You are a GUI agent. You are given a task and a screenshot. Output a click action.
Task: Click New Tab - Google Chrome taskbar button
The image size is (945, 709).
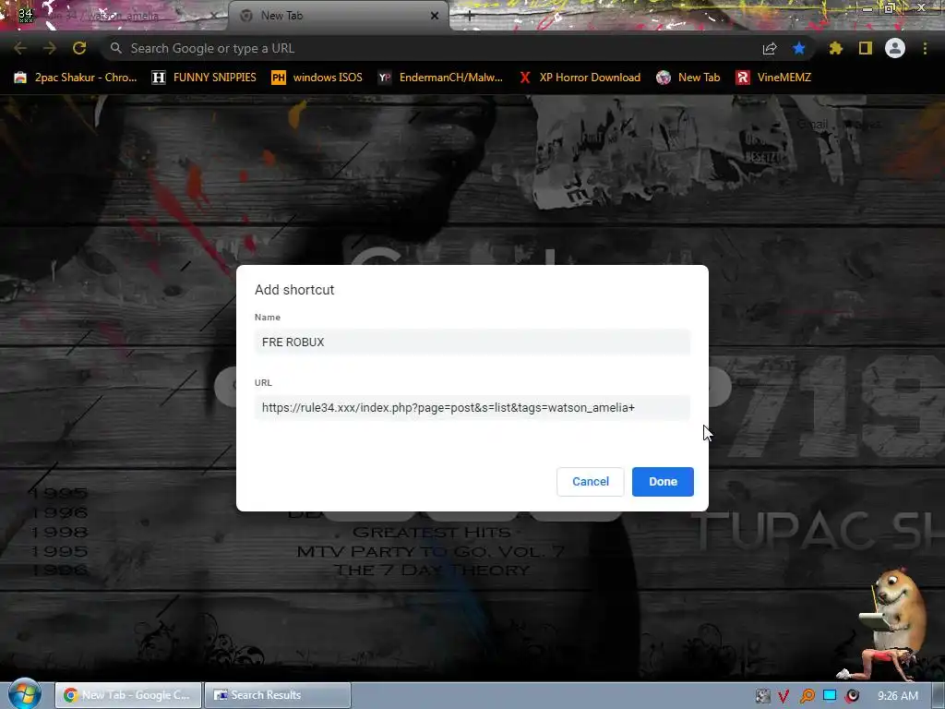pyautogui.click(x=127, y=695)
